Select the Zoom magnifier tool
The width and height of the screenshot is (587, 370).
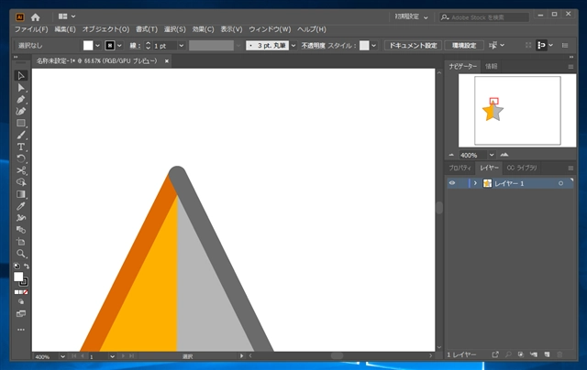tap(21, 254)
